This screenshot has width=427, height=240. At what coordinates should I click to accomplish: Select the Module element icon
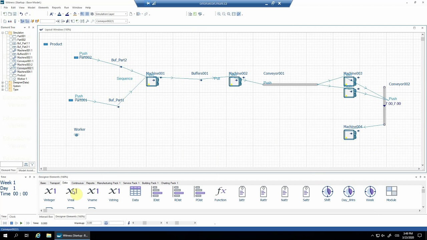click(x=392, y=191)
